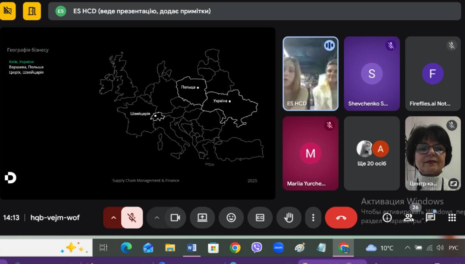Open the 'Ще 20 осіб' participants tile
Screen dimensions: 465x264
[x=372, y=153]
